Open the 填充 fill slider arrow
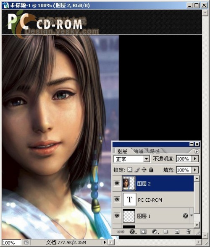210x247 pixels. click(195, 170)
